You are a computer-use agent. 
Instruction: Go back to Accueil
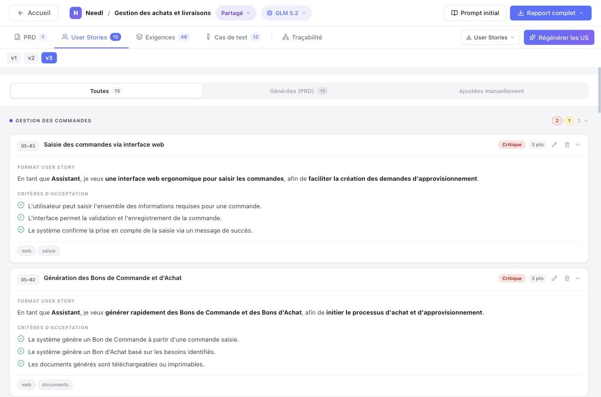click(34, 13)
